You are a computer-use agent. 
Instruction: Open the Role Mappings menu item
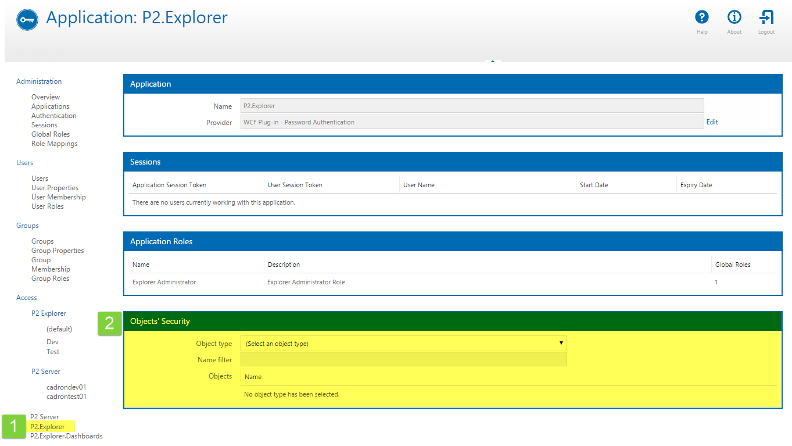pyautogui.click(x=54, y=144)
